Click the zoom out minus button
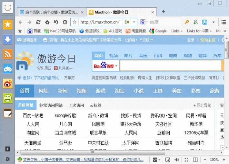 [205, 160]
